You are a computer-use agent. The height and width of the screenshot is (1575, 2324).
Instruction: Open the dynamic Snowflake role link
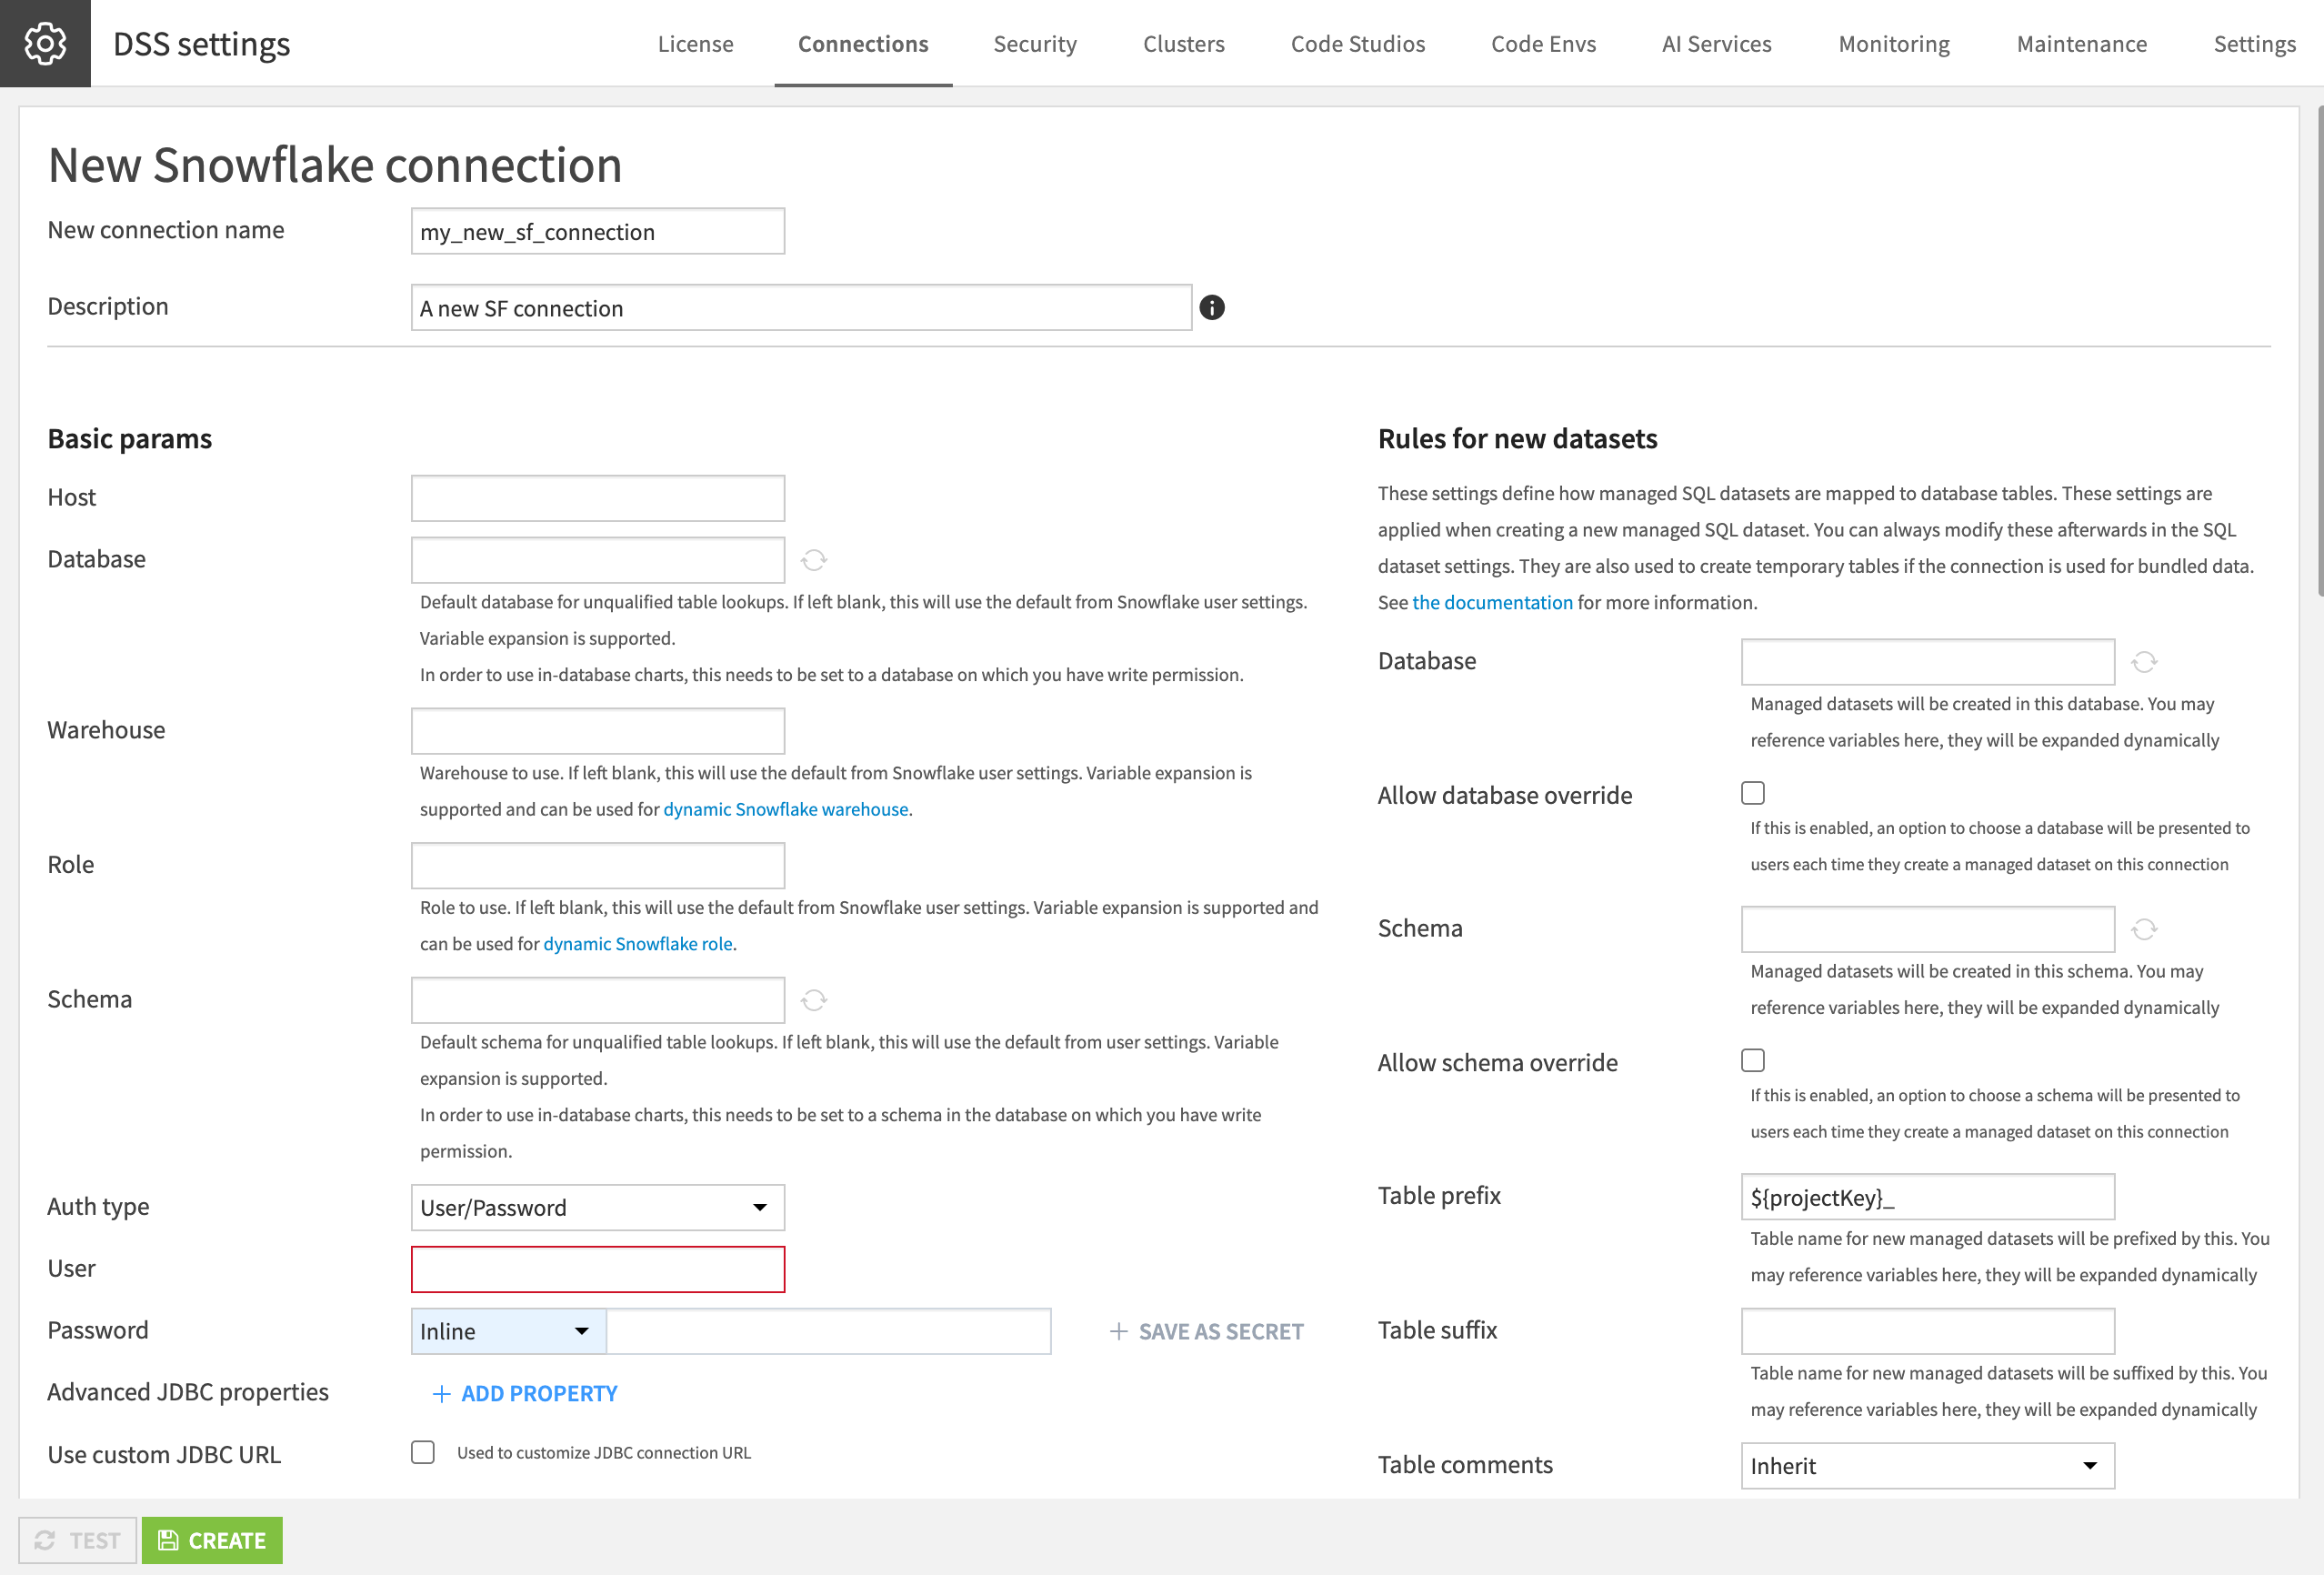coord(638,944)
